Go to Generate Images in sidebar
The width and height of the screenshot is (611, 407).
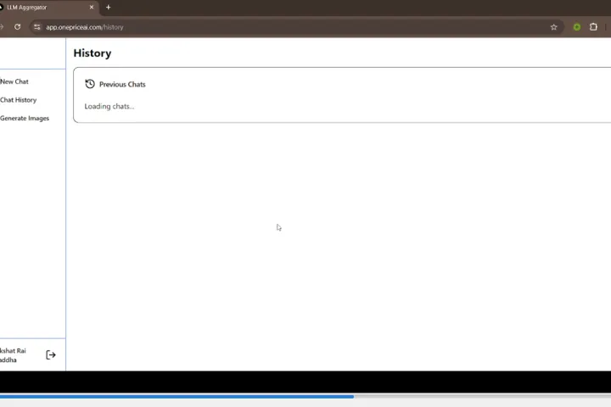(25, 119)
